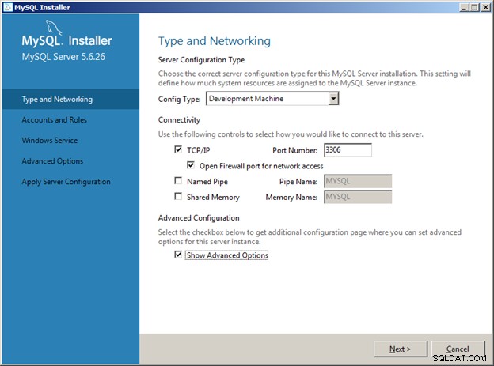Click the Next button
494x366 pixels.
coord(400,349)
